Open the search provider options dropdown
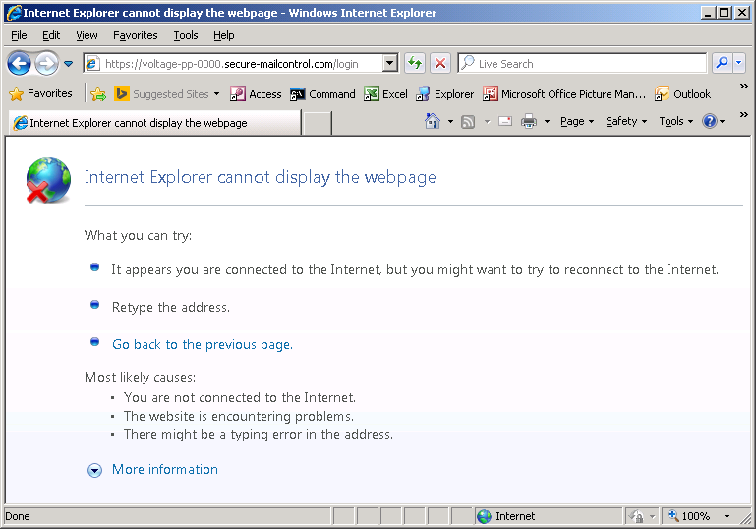This screenshot has height=529, width=756. tap(739, 63)
